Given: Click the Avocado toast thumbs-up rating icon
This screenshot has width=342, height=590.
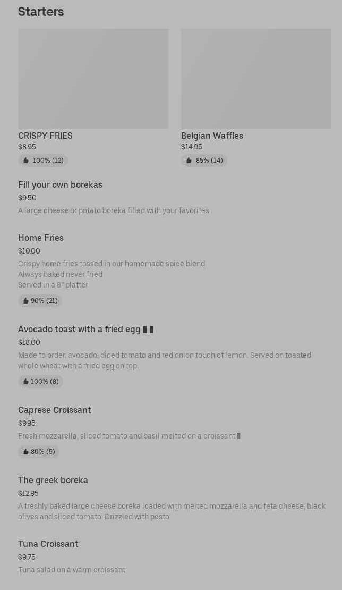Looking at the screenshot, I should click(x=25, y=382).
